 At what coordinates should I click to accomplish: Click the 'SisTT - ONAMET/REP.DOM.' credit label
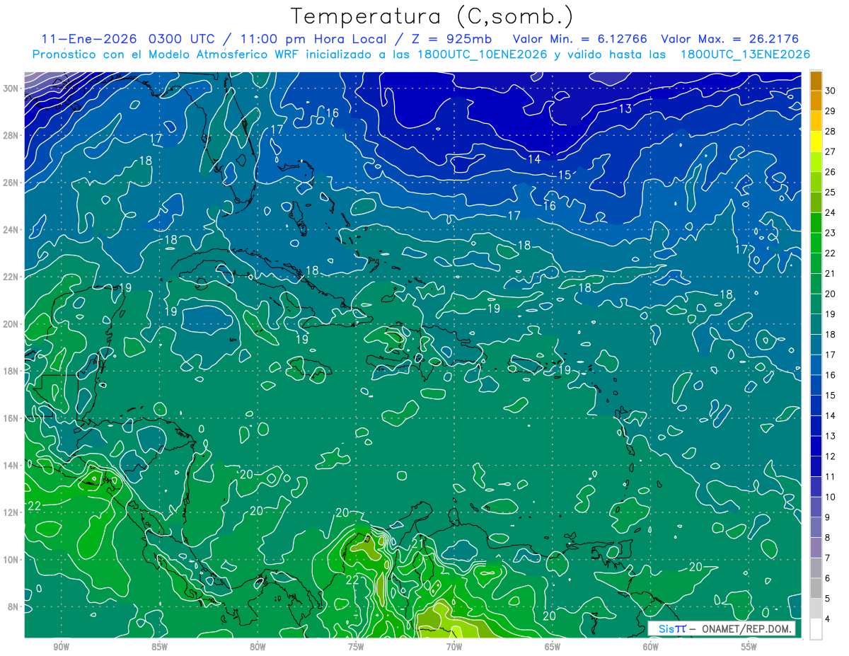coord(721,628)
